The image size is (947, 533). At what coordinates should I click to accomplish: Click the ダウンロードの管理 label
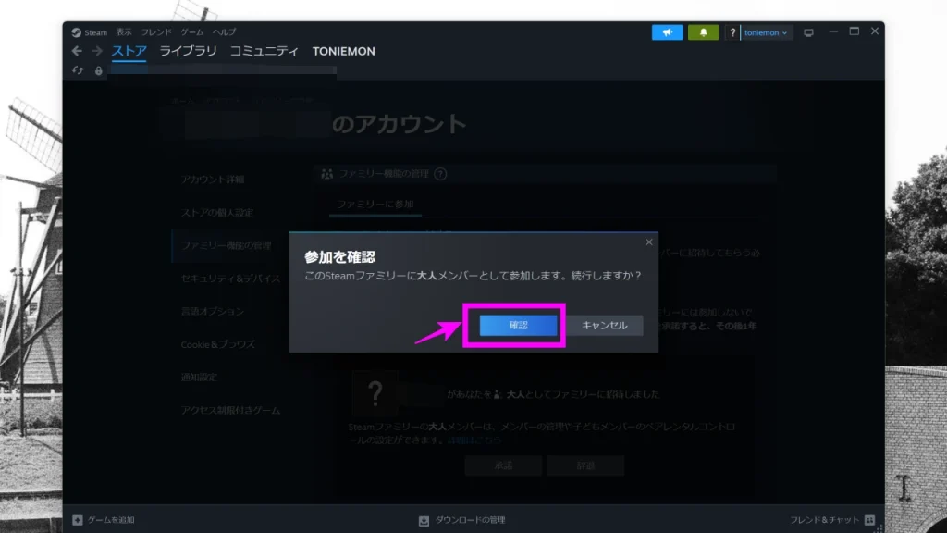470,520
